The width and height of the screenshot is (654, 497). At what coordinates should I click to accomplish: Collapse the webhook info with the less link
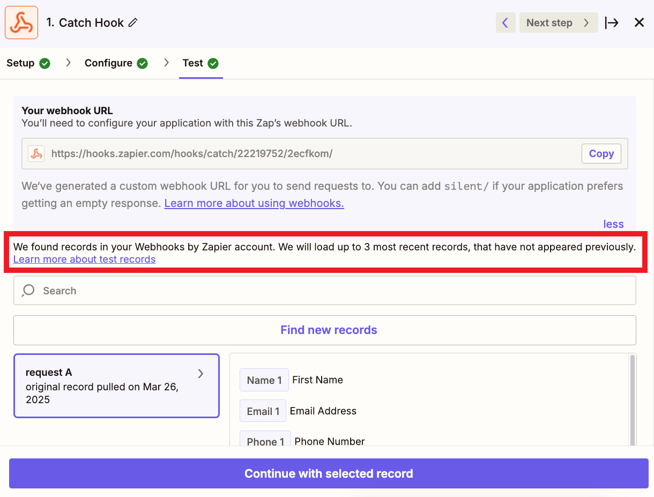coord(614,224)
